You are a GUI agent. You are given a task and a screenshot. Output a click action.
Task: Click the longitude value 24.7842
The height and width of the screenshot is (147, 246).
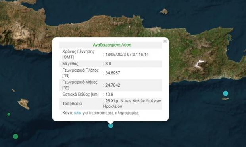point(113,85)
